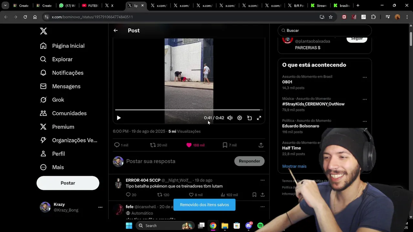Share the main post

tap(261, 145)
